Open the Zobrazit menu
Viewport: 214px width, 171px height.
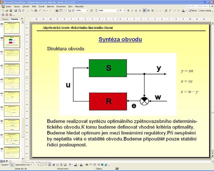26,6
